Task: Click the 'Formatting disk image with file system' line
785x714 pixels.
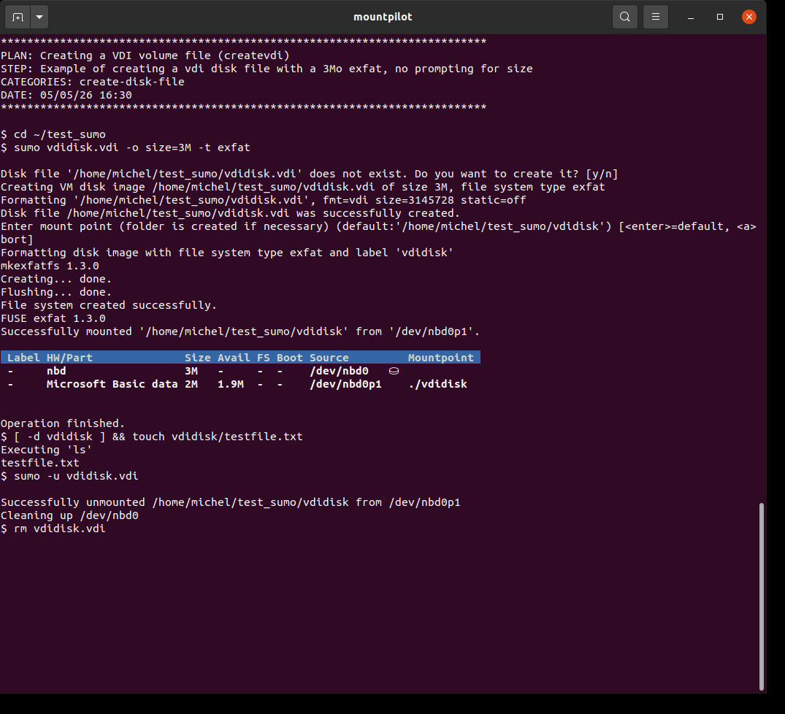Action: point(227,253)
